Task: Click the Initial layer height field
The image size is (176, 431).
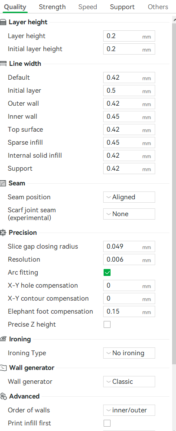Action: (x=129, y=49)
